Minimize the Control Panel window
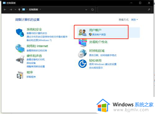 click(131, 3)
